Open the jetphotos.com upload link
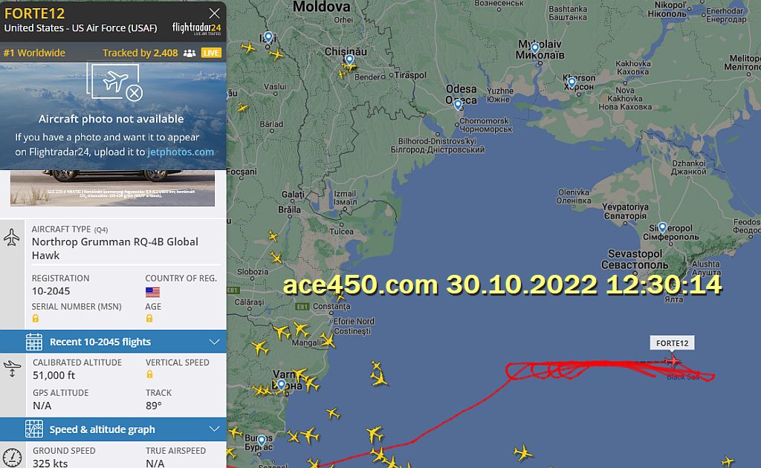 tap(180, 152)
